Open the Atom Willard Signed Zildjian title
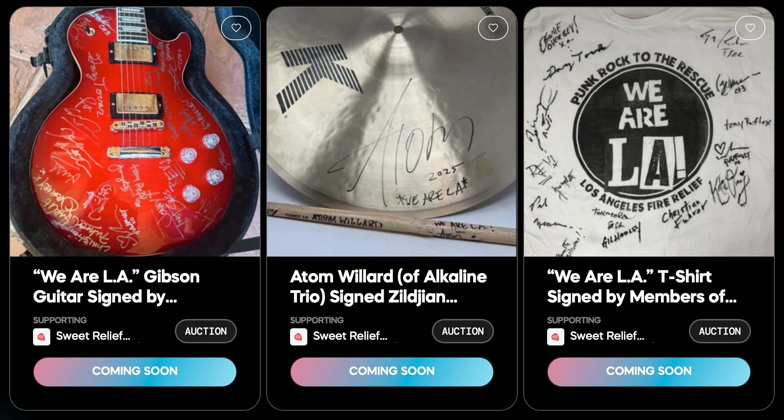This screenshot has height=420, width=784. click(x=388, y=287)
